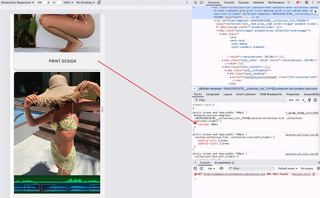This screenshot has width=320, height=198.
Task: Open section-col_list.css:22 source link
Action: coord(302,135)
